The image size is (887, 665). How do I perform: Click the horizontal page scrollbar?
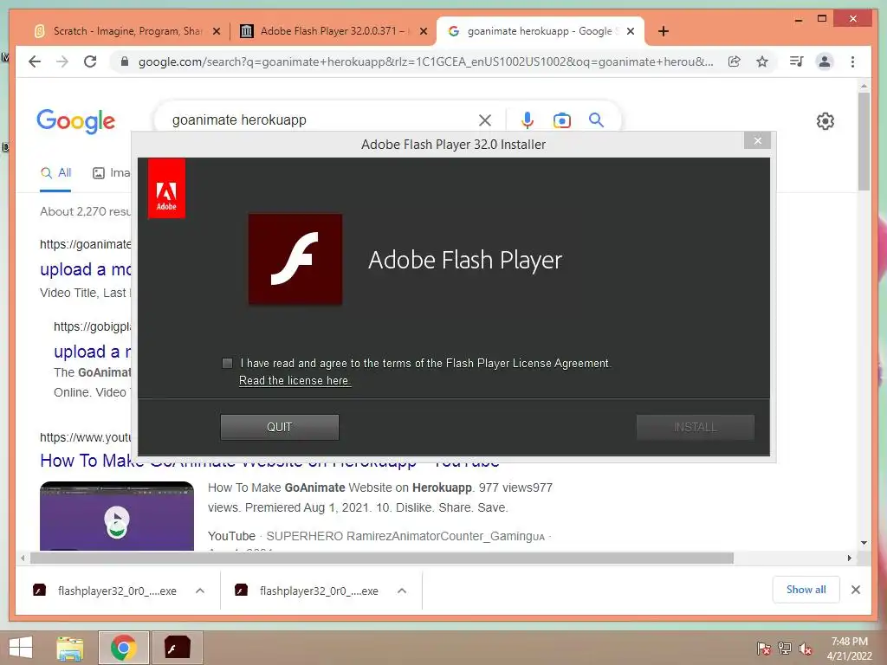382,558
